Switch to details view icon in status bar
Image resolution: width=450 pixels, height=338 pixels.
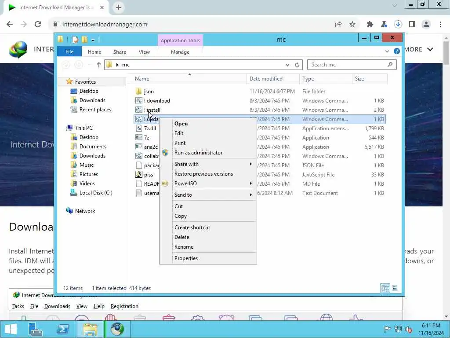385,288
